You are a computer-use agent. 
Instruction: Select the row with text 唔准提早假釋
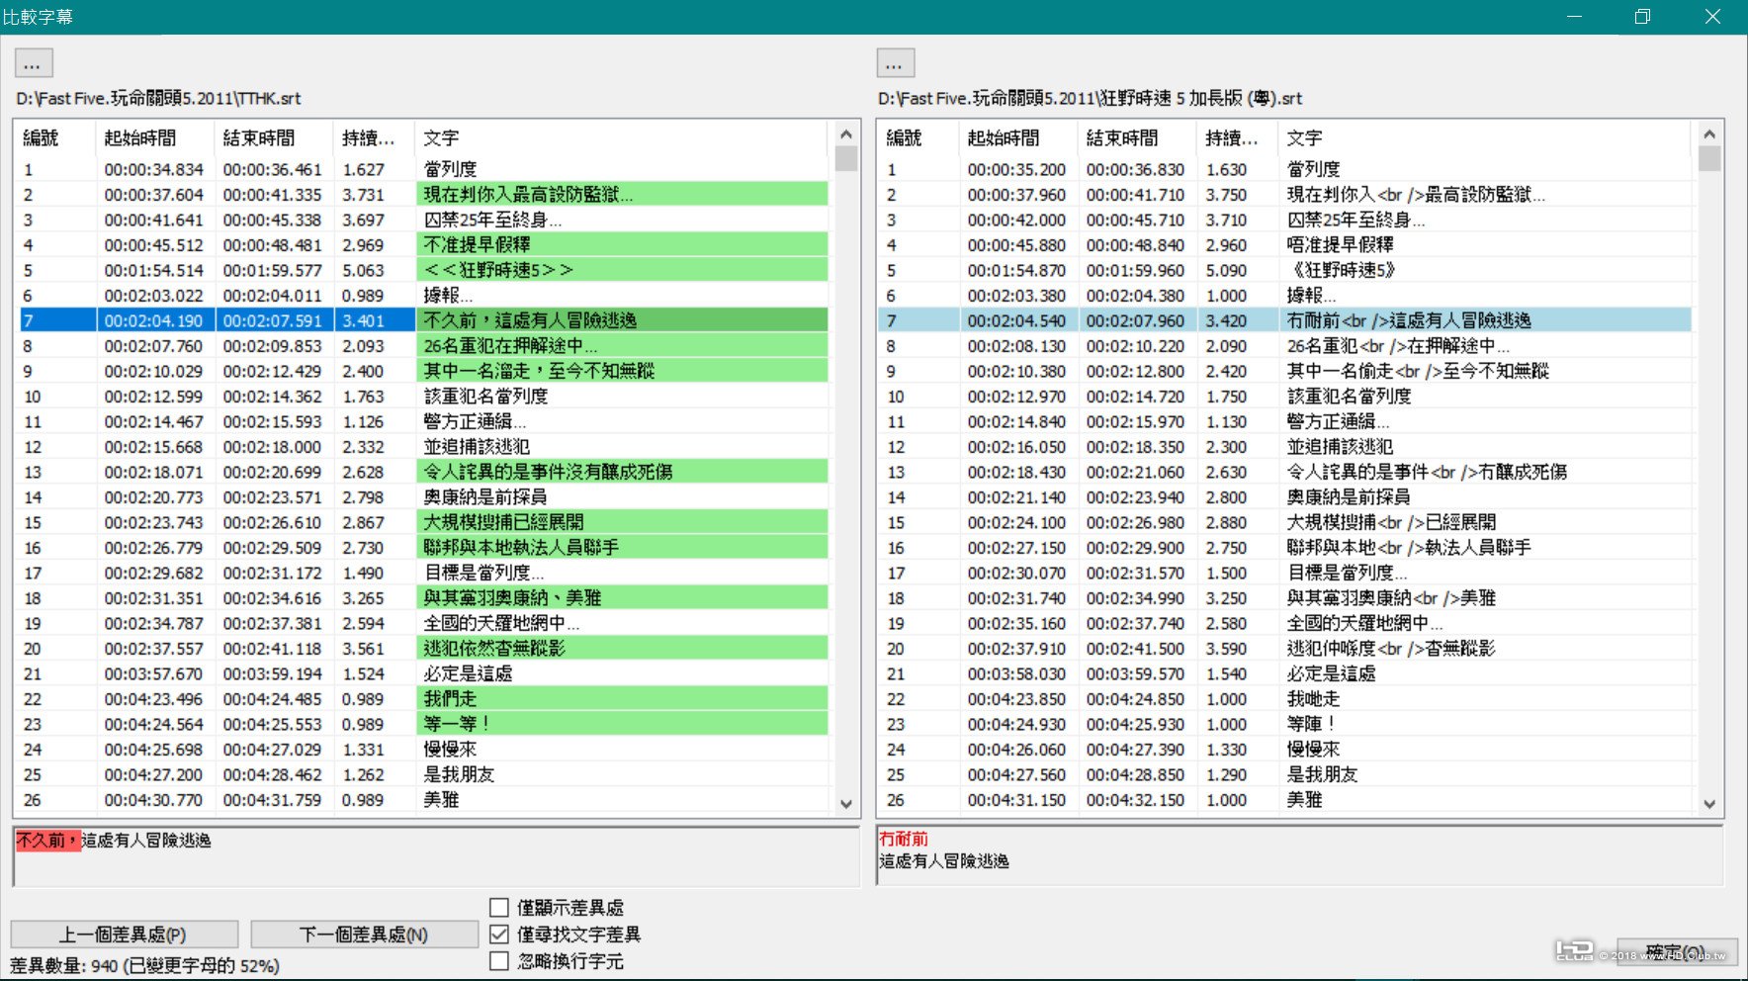pyautogui.click(x=1285, y=245)
